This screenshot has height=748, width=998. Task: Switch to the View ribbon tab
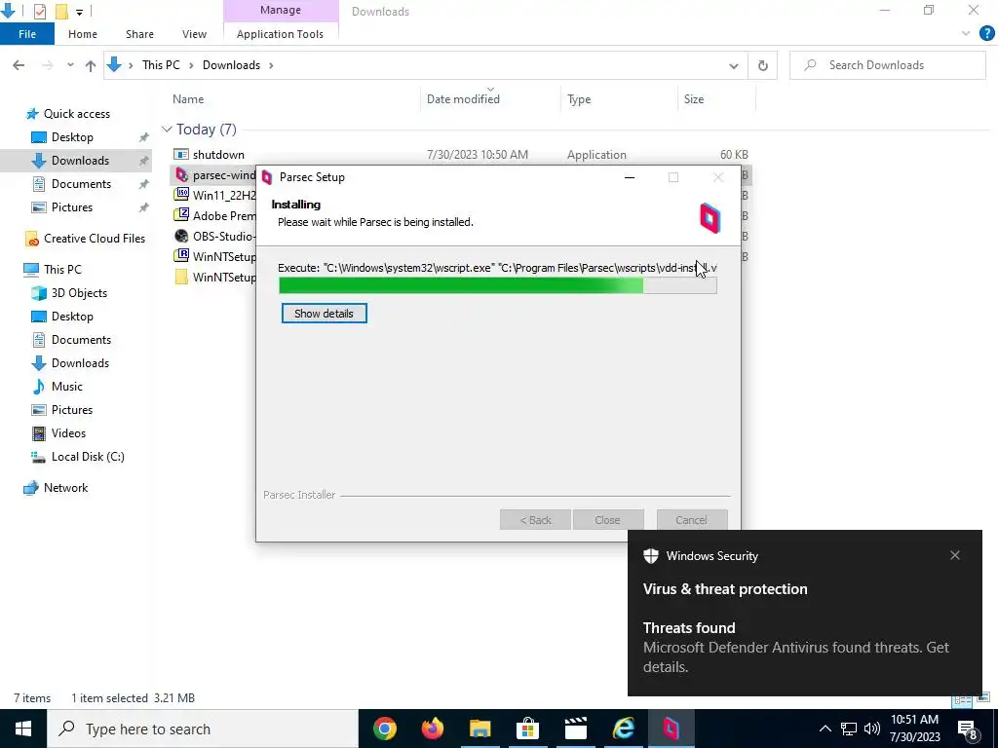[x=194, y=34]
